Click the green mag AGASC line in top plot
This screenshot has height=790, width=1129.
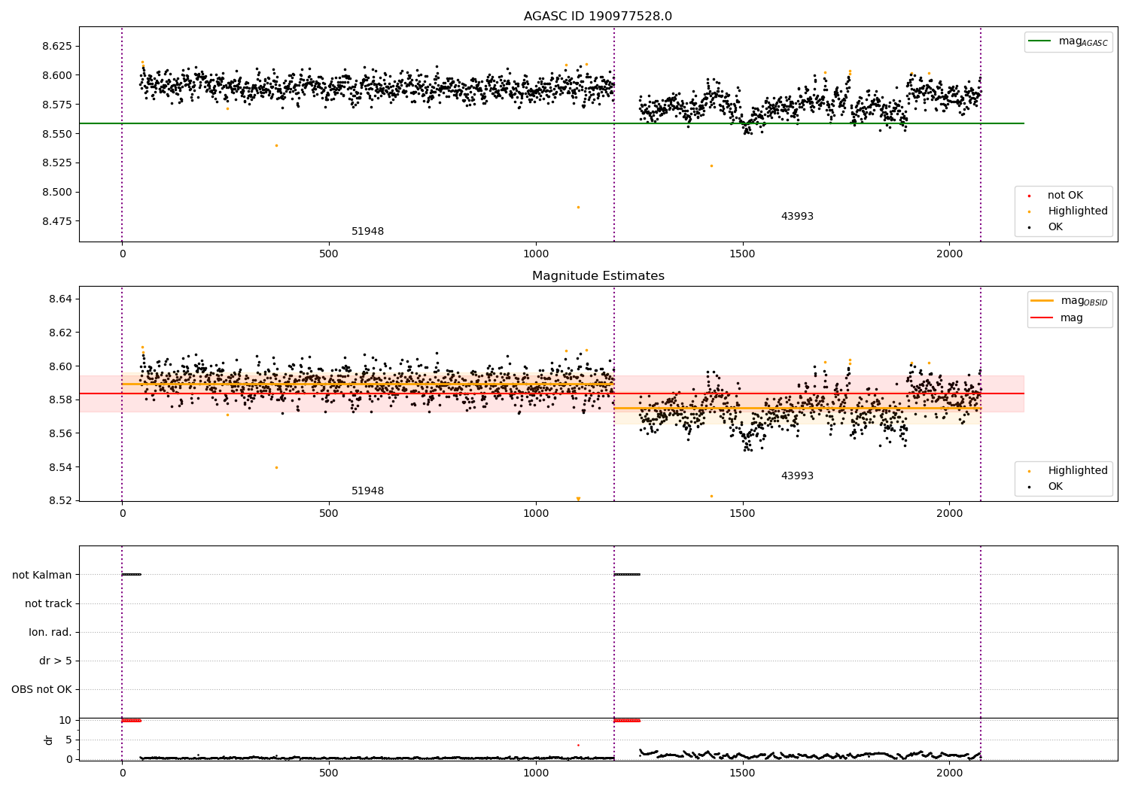[552, 123]
